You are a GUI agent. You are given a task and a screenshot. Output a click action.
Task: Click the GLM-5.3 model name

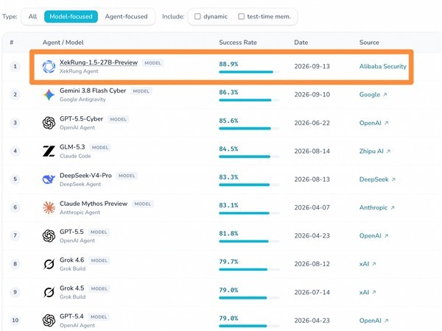click(x=72, y=147)
